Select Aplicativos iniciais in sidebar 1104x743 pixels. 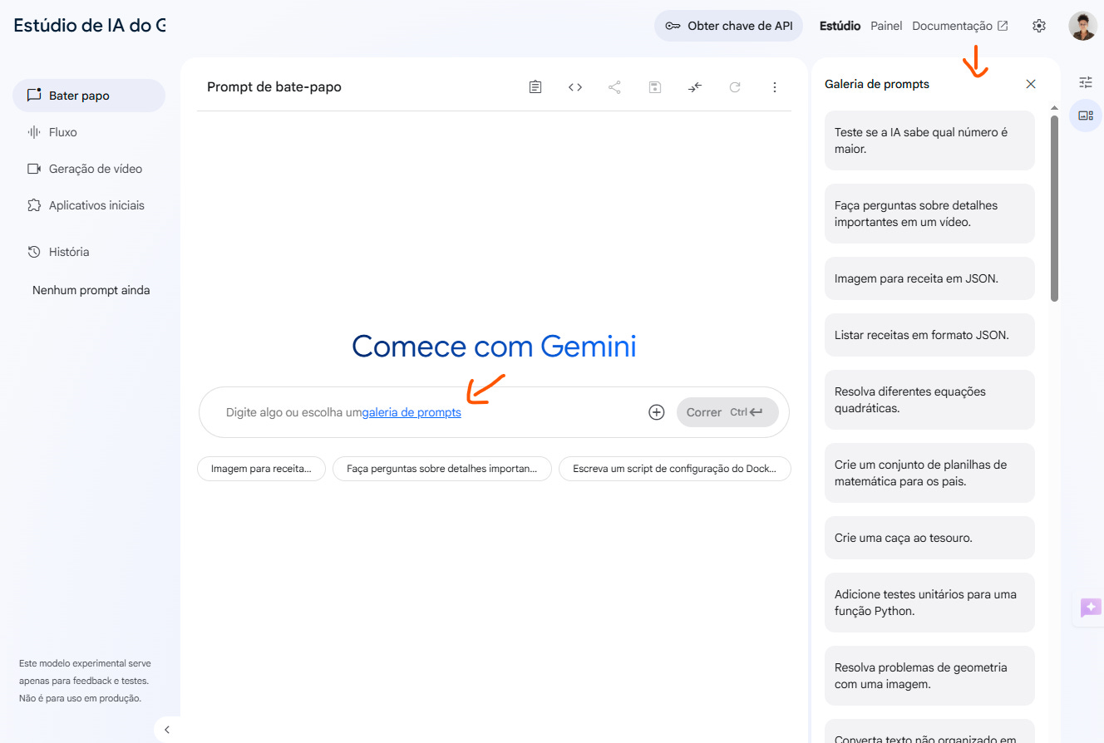pos(89,205)
